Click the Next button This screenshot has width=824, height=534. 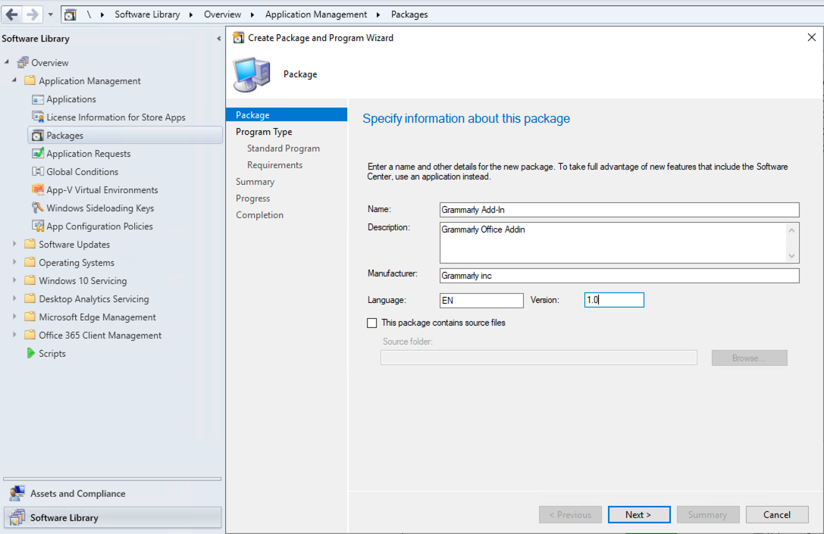point(639,514)
